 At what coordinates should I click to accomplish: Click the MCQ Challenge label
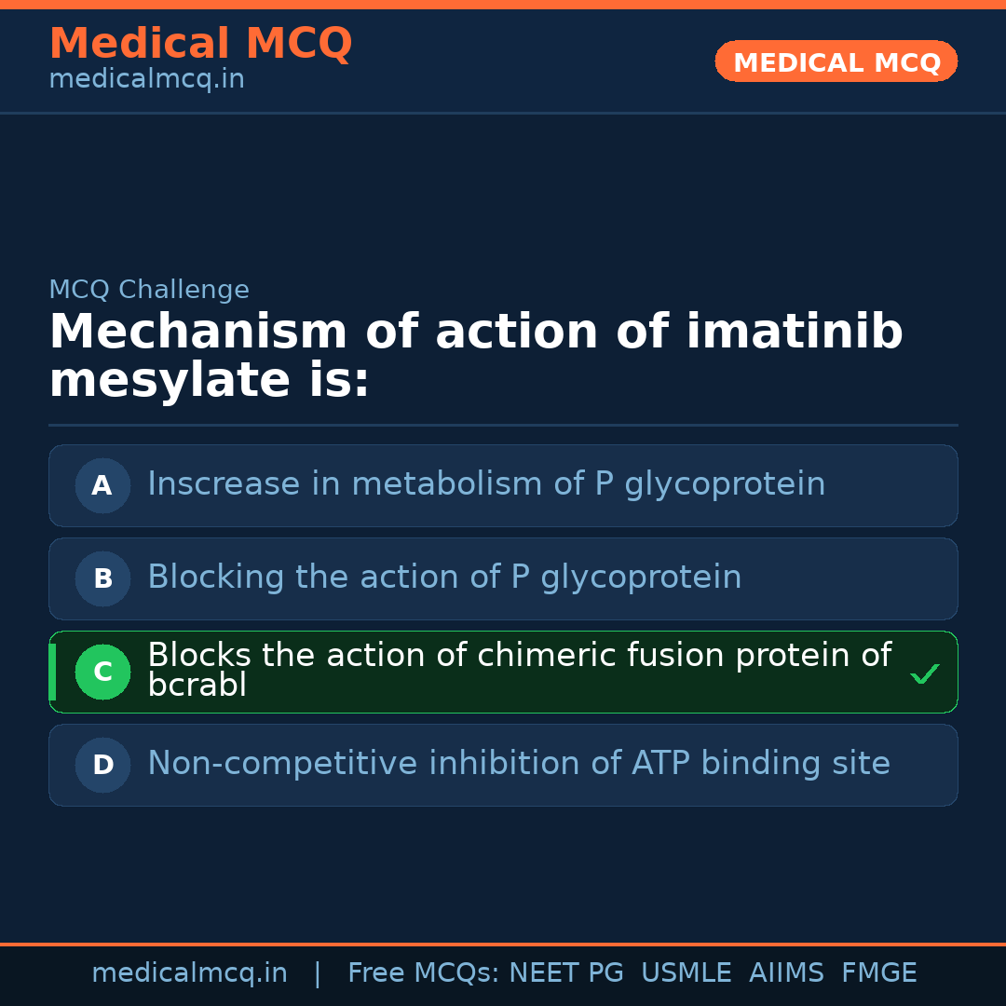[149, 290]
